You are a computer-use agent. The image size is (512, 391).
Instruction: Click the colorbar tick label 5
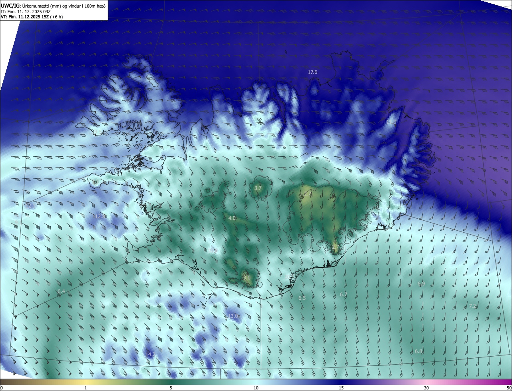tap(171, 388)
